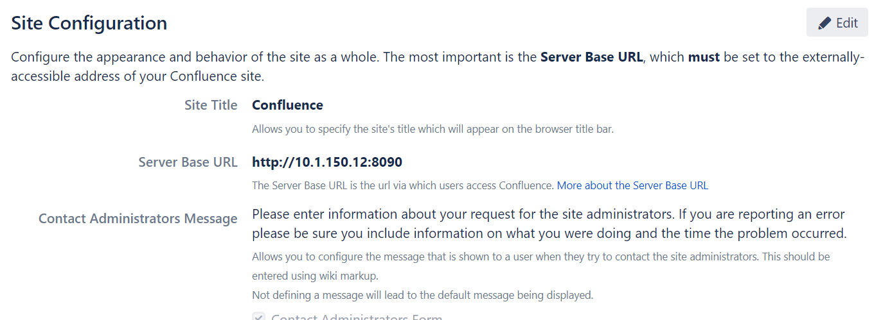Toggle the Contact Administrators Form checkbox

point(258,317)
